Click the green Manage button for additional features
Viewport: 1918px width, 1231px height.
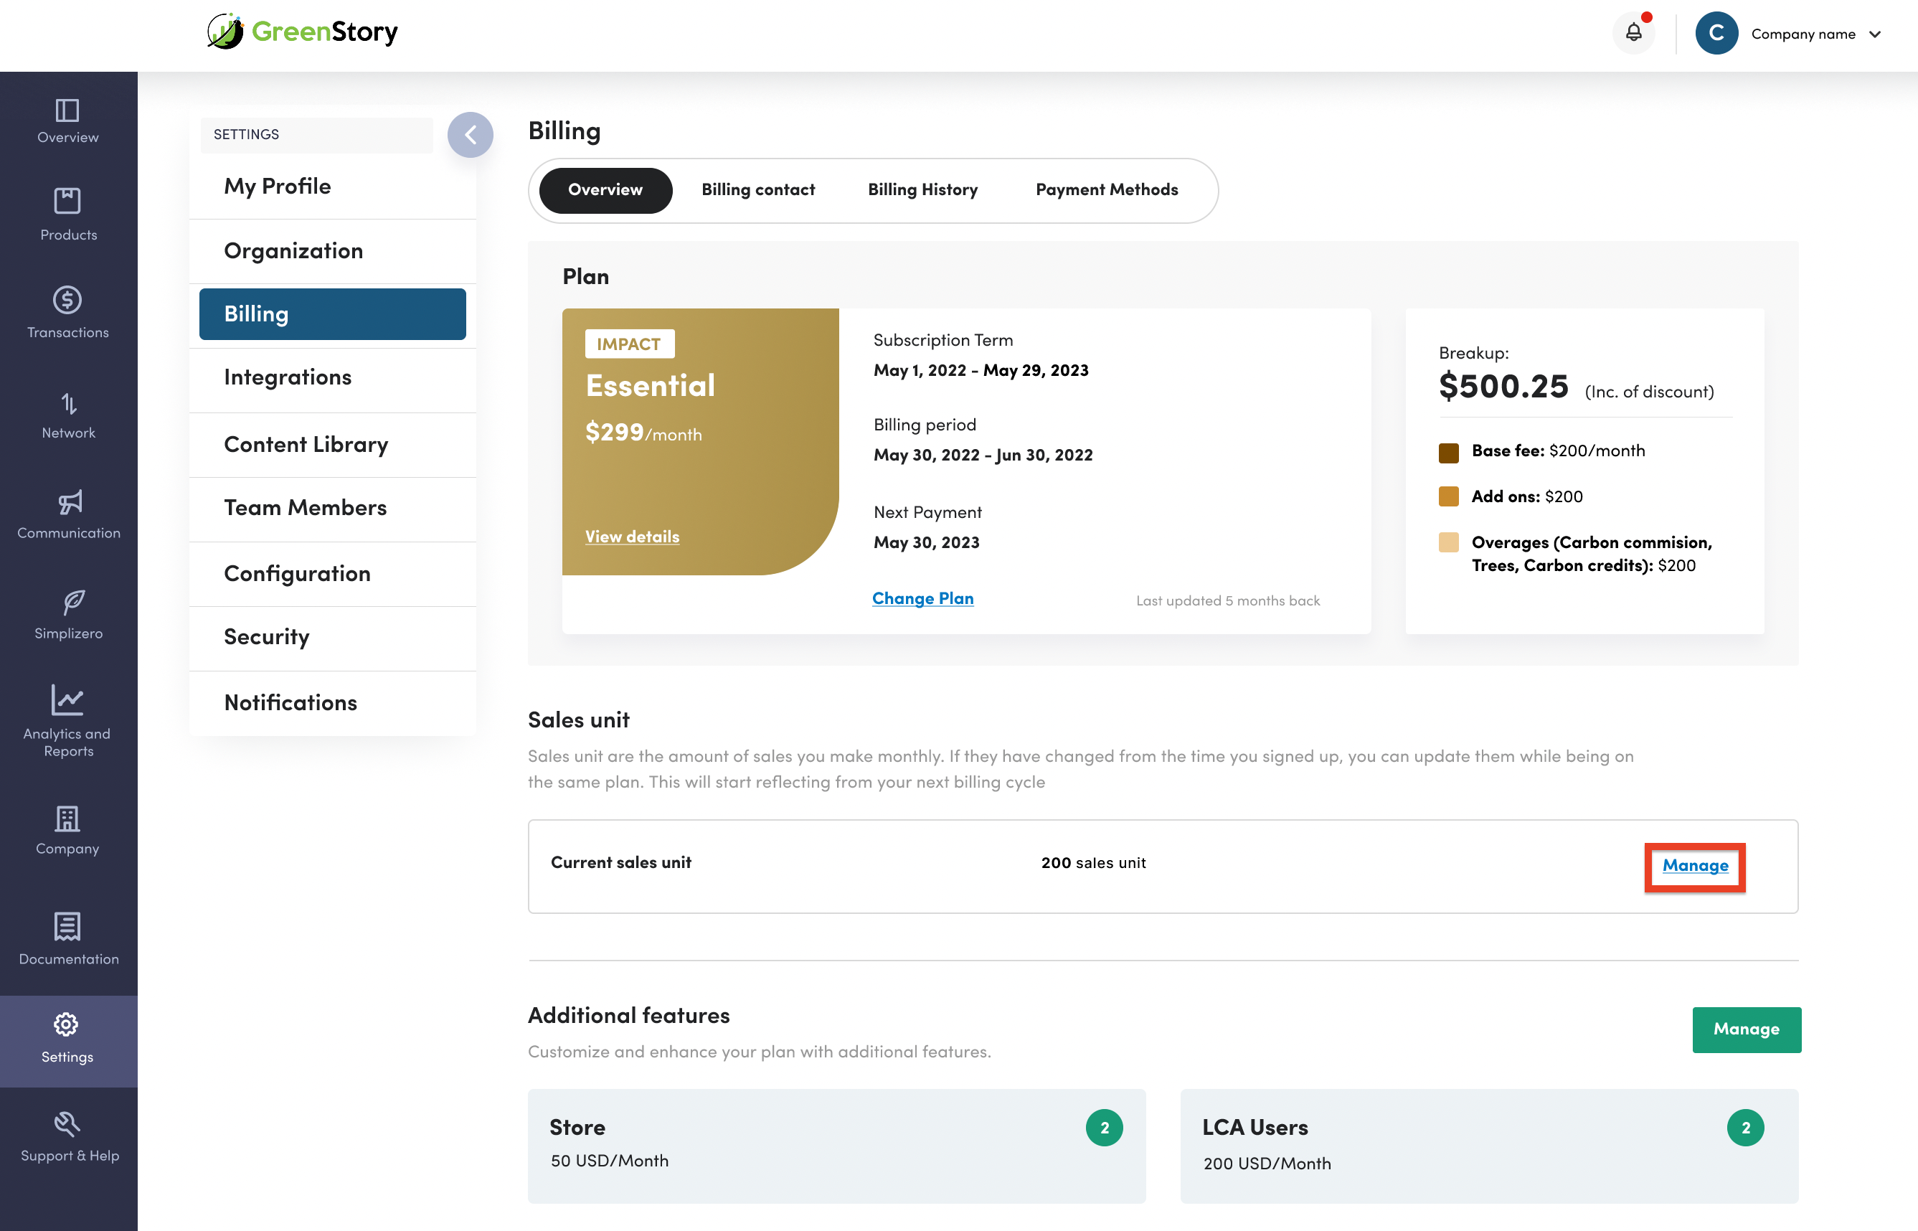point(1746,1029)
